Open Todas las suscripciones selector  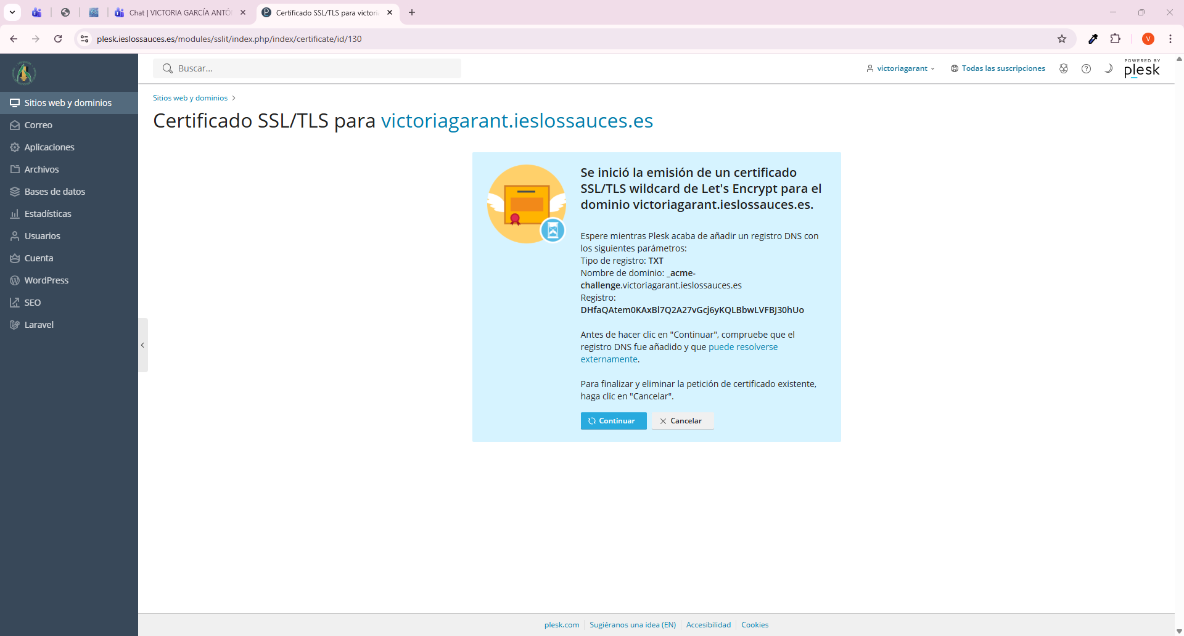coord(998,68)
